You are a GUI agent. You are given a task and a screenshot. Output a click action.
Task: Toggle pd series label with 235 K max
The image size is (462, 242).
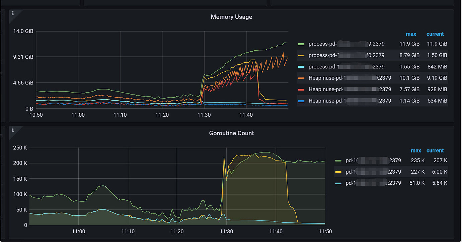[x=373, y=161]
